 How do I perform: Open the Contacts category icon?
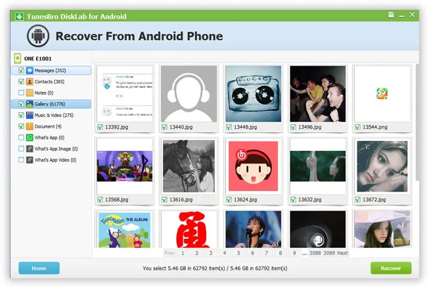point(30,81)
